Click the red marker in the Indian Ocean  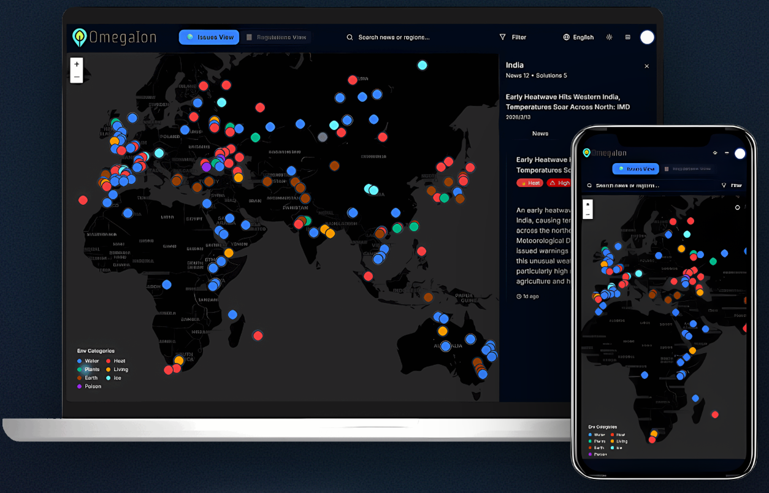point(258,335)
